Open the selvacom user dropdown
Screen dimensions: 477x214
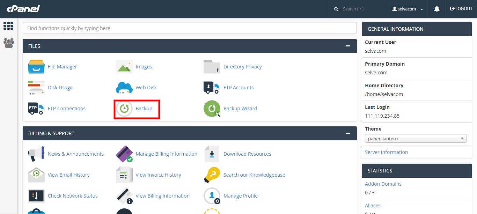point(408,9)
